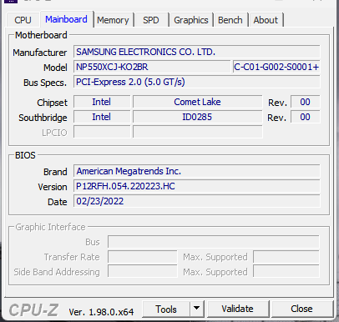Click the CPU-Z logo text
The height and width of the screenshot is (322, 339).
pyautogui.click(x=33, y=310)
